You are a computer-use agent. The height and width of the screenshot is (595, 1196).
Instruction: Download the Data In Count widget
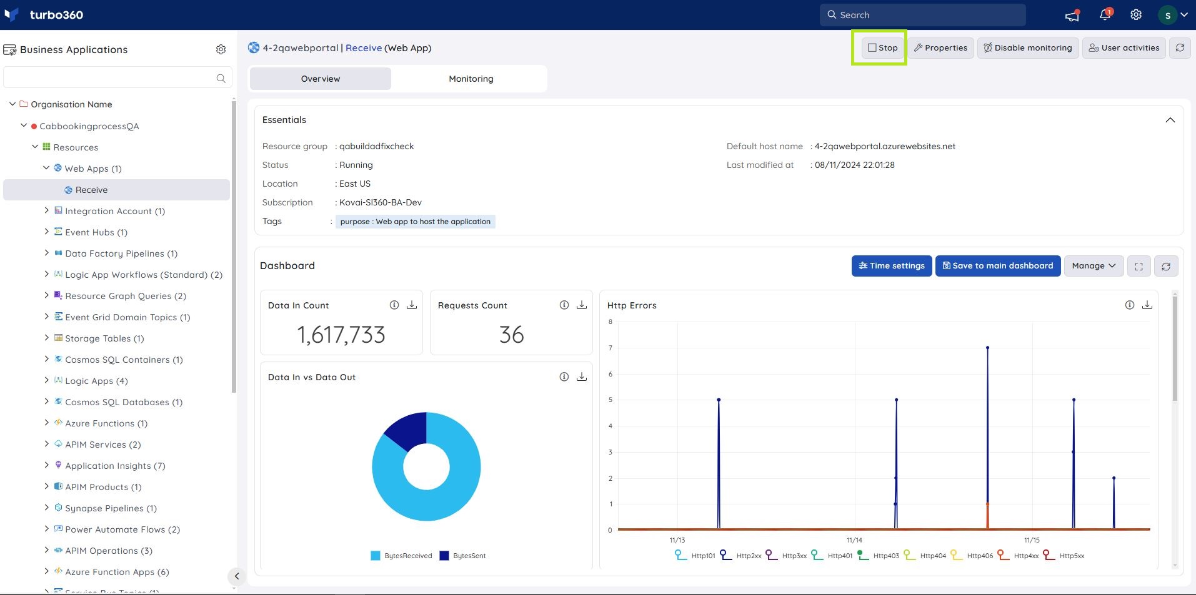click(x=412, y=305)
